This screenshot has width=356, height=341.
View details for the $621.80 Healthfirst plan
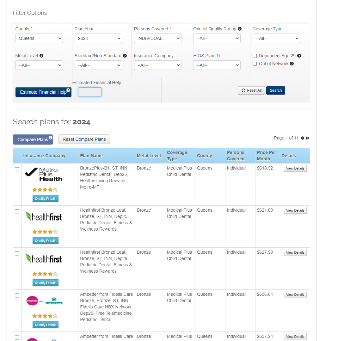[x=295, y=210]
